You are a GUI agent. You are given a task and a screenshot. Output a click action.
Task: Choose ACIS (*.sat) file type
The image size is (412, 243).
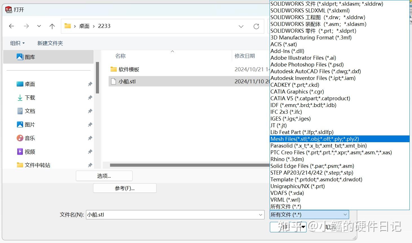[x=340, y=44]
